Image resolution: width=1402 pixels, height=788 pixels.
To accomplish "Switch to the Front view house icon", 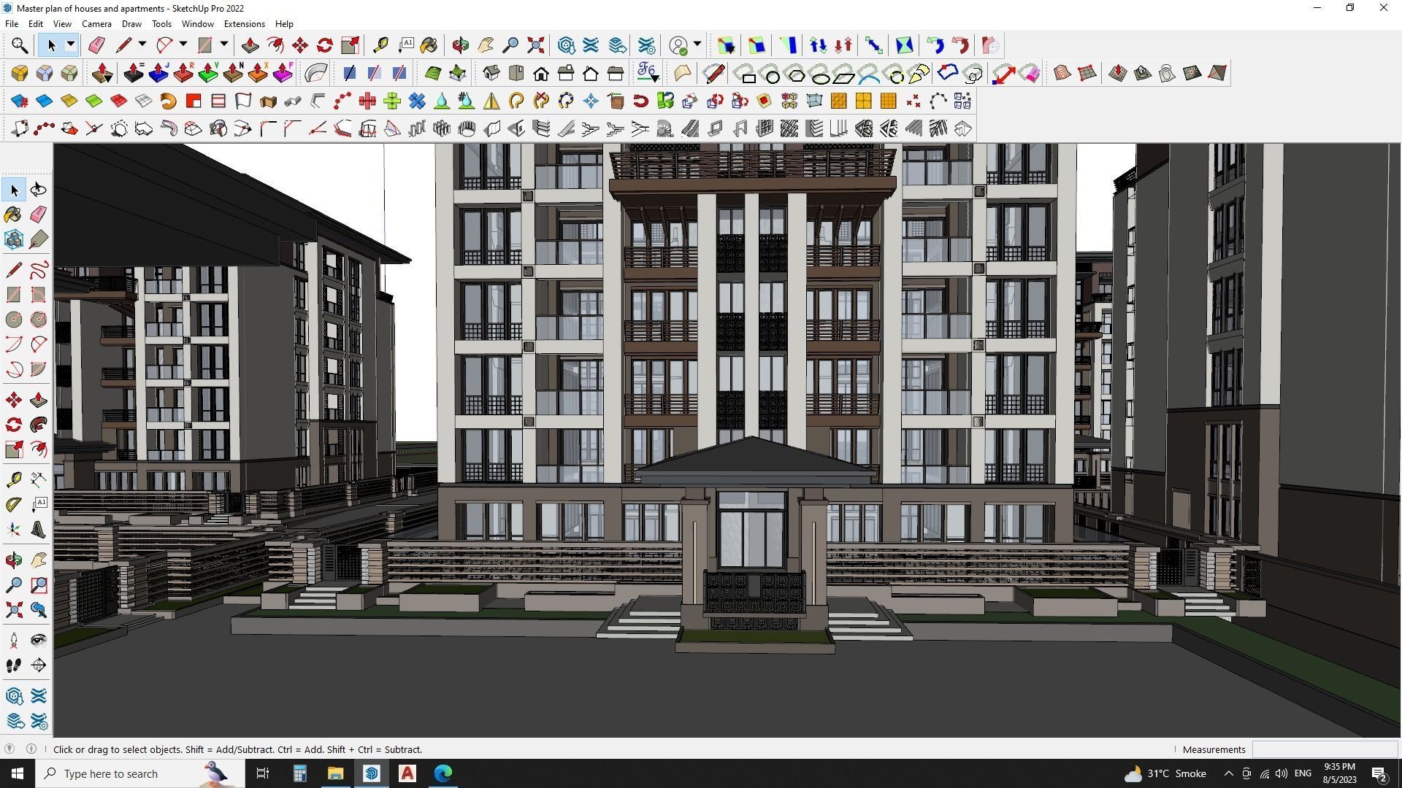I will pyautogui.click(x=541, y=73).
